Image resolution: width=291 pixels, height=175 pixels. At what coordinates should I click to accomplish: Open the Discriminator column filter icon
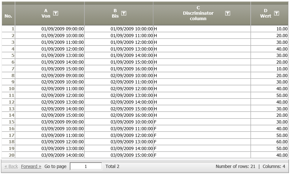pyautogui.click(x=228, y=13)
